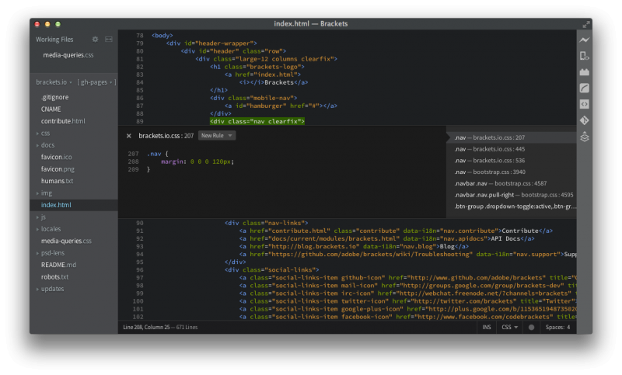Image resolution: width=622 pixels, height=375 pixels.
Task: Click Spaces: 4 indentation setting
Action: tap(557, 327)
